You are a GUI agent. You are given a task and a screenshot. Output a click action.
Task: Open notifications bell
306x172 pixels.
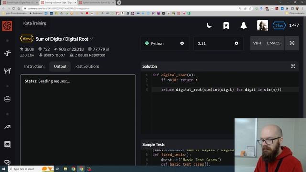pyautogui.click(x=243, y=25)
